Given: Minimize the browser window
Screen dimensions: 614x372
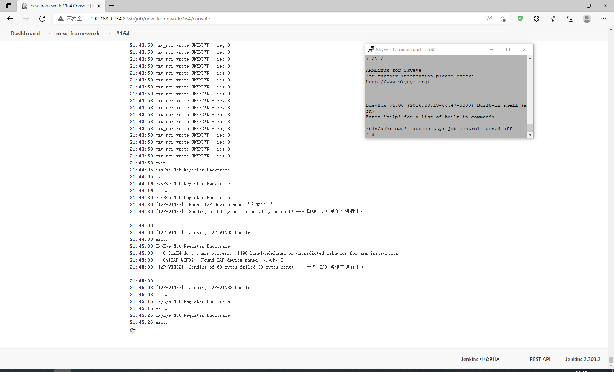Looking at the screenshot, I should pyautogui.click(x=572, y=6).
